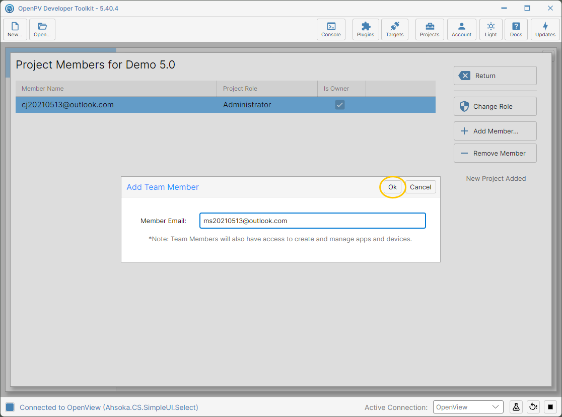Viewport: 562px width, 417px height.
Task: Open the Projects view
Action: point(430,29)
